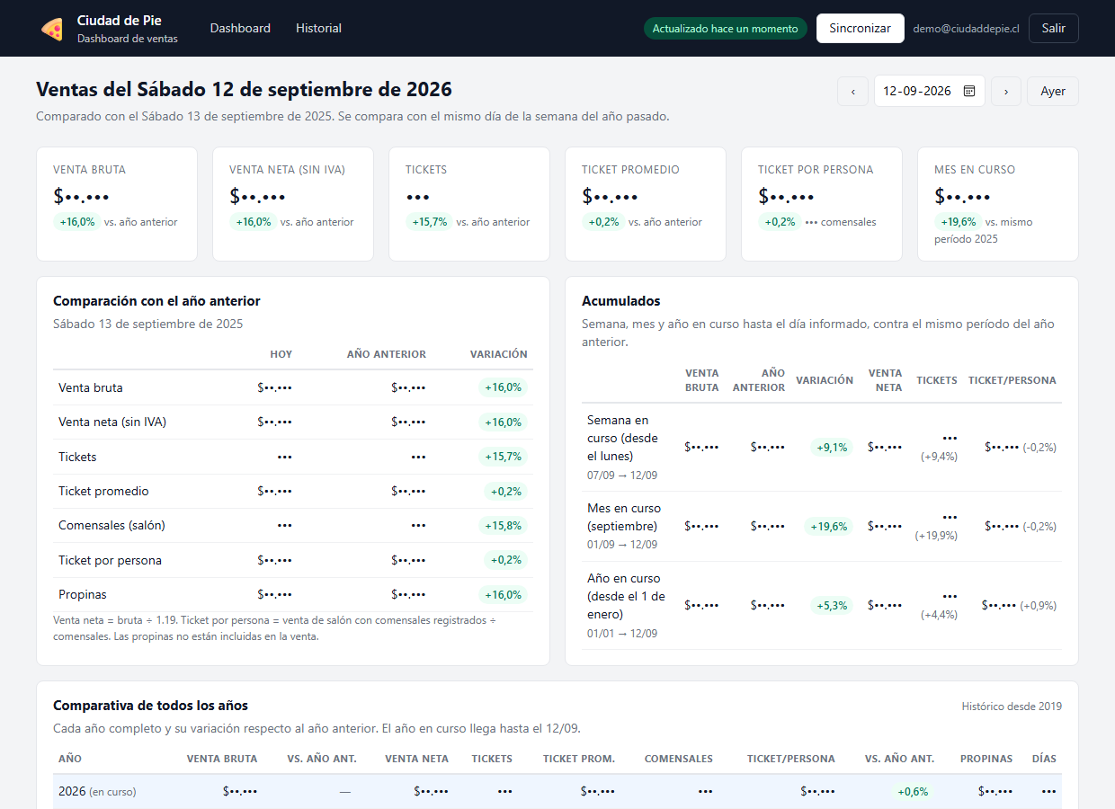Click the pizza logo icon
Viewport: 1115px width, 809px height.
[52, 29]
